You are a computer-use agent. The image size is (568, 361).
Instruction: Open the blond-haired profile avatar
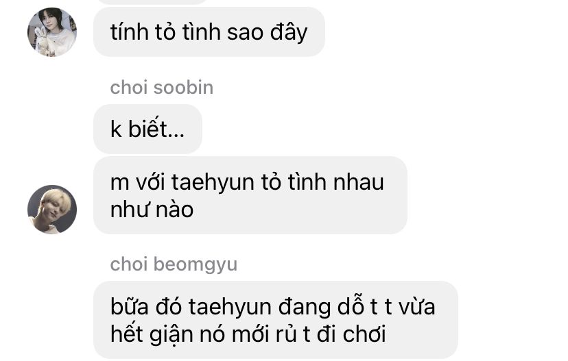(x=52, y=210)
